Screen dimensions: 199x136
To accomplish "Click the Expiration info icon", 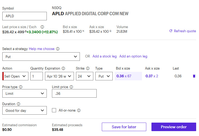I will (63, 69).
